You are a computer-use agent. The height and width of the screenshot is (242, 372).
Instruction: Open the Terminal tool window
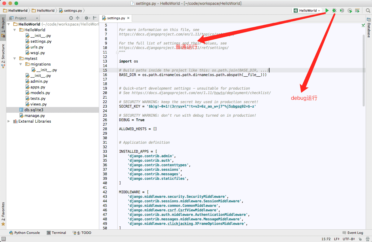(56, 233)
